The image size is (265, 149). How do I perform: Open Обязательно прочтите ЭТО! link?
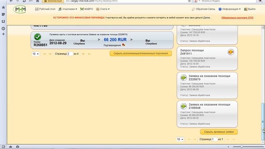237,17
